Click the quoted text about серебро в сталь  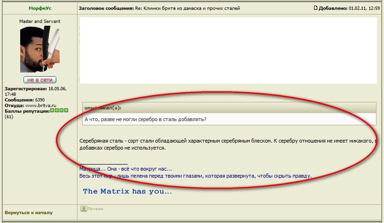coord(146,119)
